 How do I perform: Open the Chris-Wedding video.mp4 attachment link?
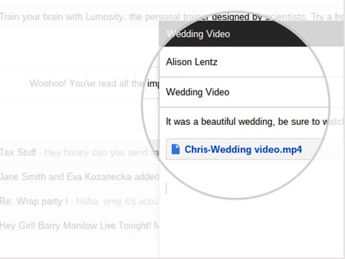click(243, 150)
